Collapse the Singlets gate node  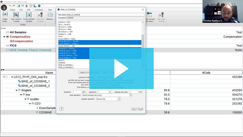click(x=17, y=90)
